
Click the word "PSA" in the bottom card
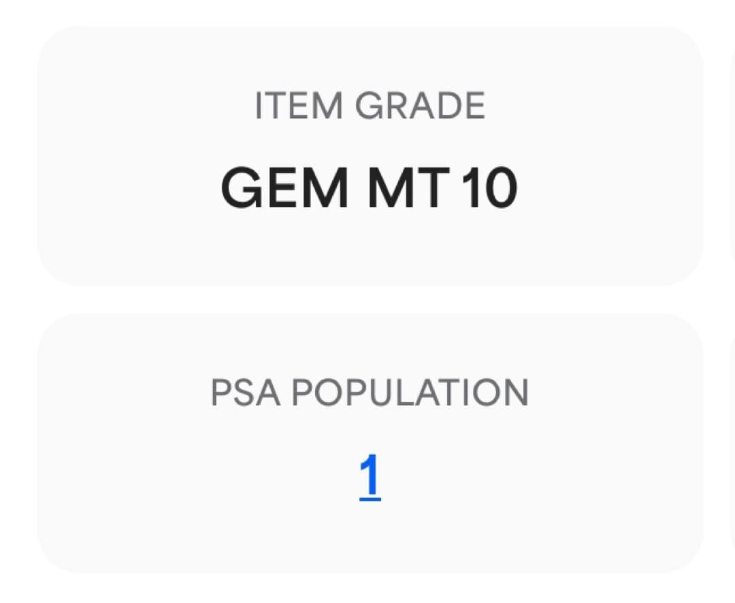point(245,393)
